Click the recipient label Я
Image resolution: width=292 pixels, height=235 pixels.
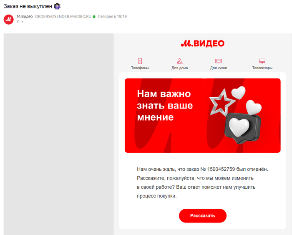[x=18, y=22]
